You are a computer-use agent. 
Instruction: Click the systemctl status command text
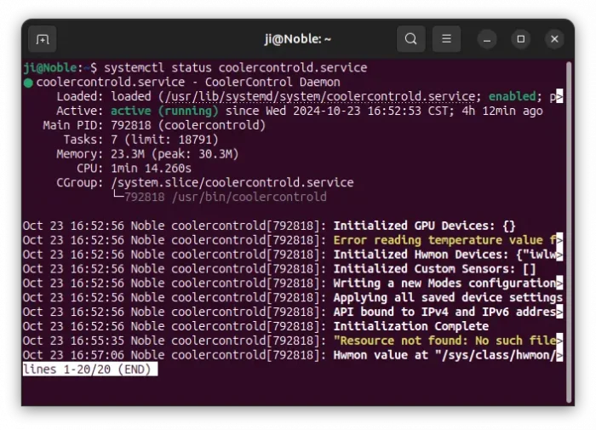coord(235,68)
